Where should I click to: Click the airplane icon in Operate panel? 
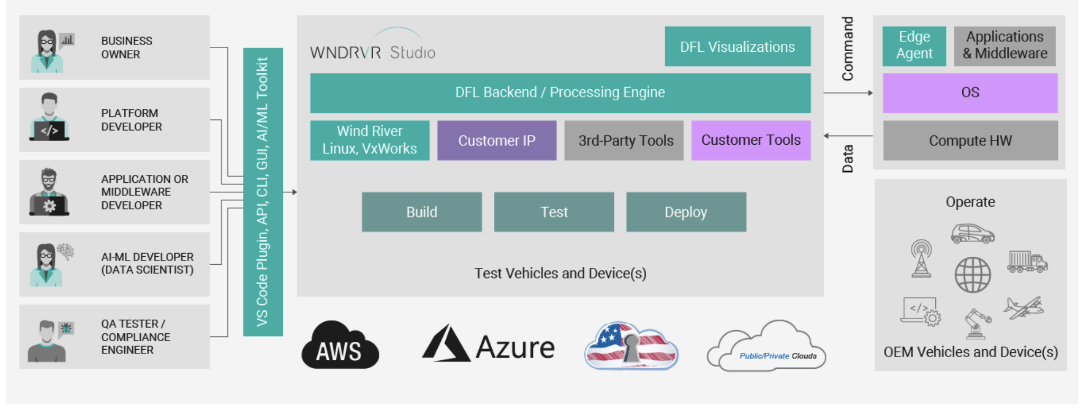tap(1023, 307)
